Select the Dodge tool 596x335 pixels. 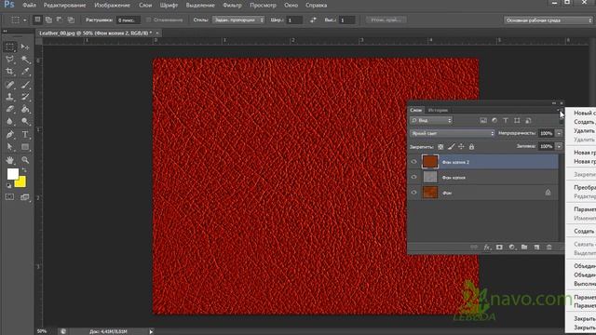click(x=25, y=122)
